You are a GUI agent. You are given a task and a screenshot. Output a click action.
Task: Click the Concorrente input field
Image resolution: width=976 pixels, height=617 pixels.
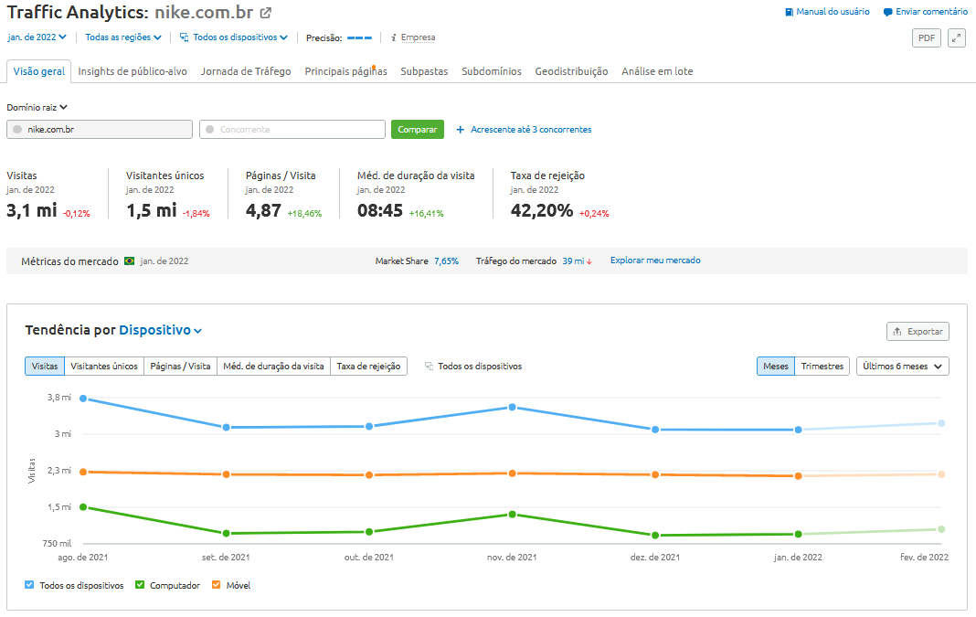pyautogui.click(x=292, y=130)
